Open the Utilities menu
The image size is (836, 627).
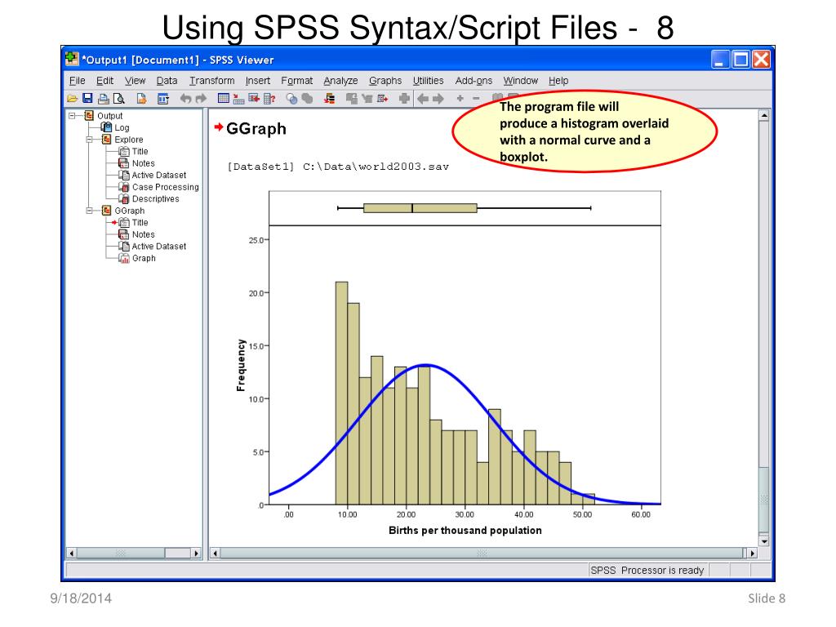click(x=428, y=81)
